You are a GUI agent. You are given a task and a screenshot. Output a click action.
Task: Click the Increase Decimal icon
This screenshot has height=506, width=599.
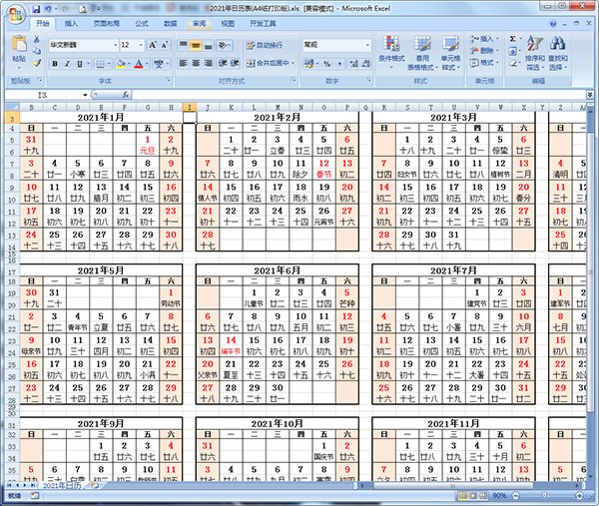point(354,64)
